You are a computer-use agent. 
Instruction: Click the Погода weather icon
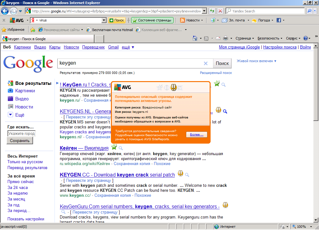coord(254,20)
